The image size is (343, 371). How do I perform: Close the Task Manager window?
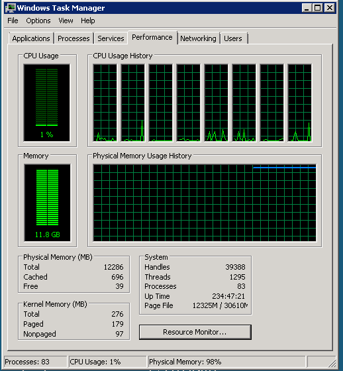329,8
